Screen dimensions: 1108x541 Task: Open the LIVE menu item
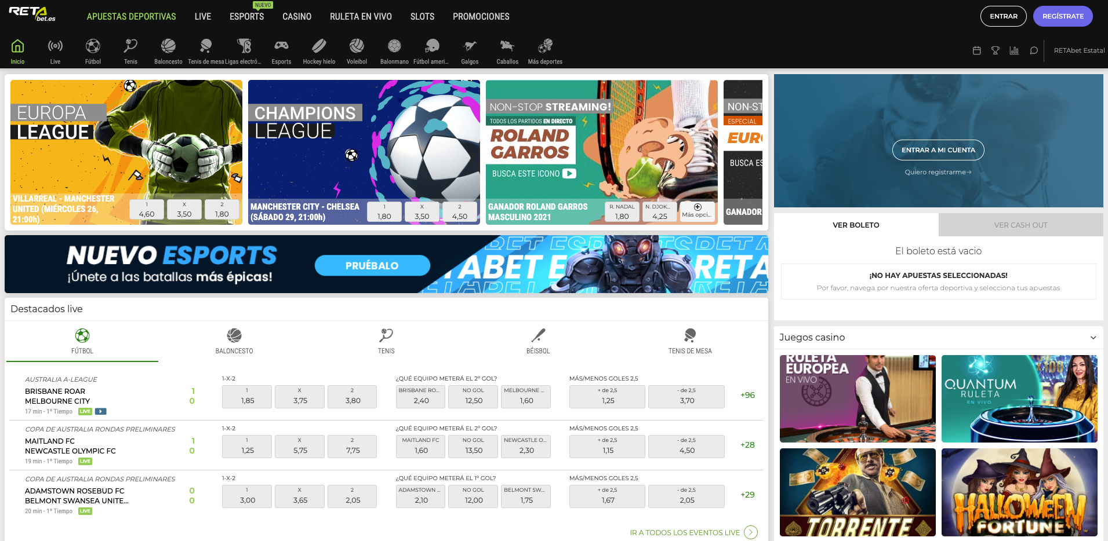click(x=203, y=16)
